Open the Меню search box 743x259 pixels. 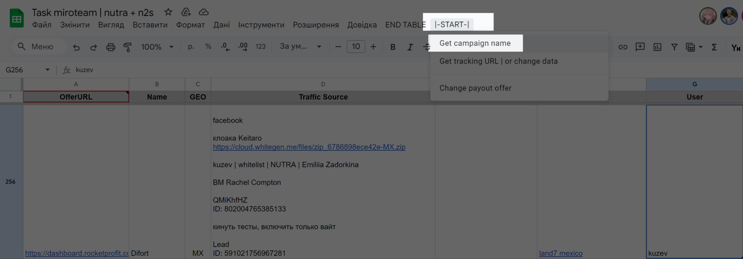click(x=38, y=47)
